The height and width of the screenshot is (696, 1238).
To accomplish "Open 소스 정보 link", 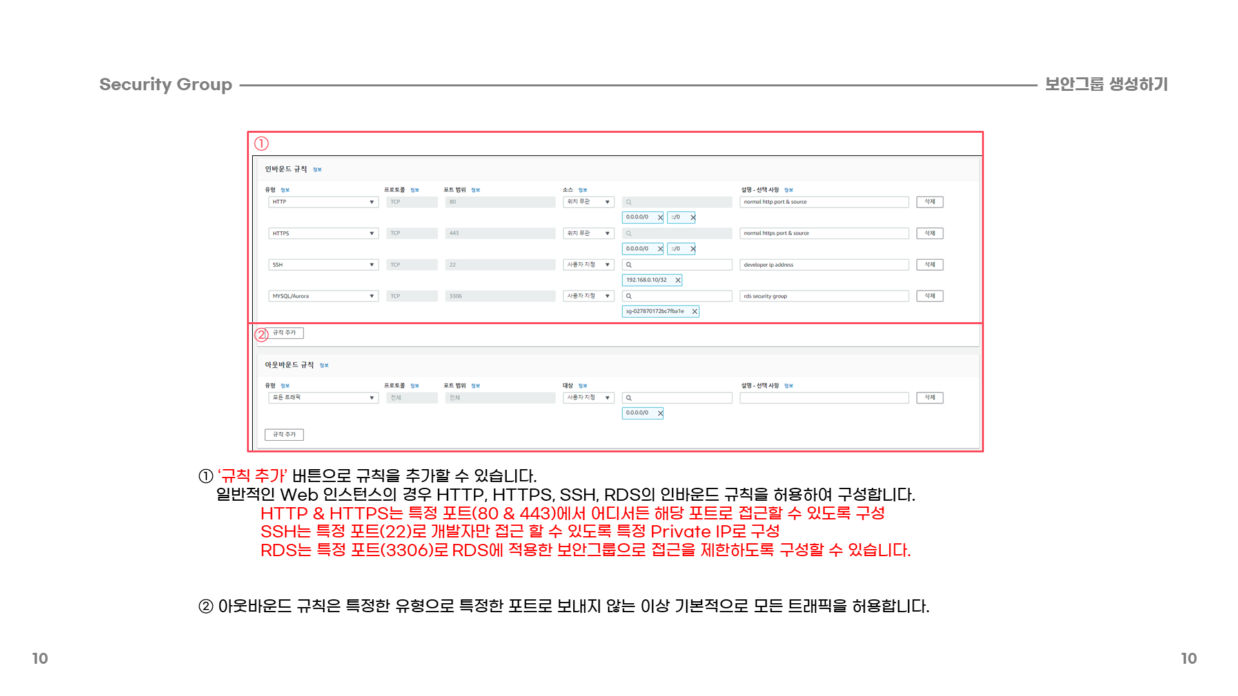I will (583, 190).
